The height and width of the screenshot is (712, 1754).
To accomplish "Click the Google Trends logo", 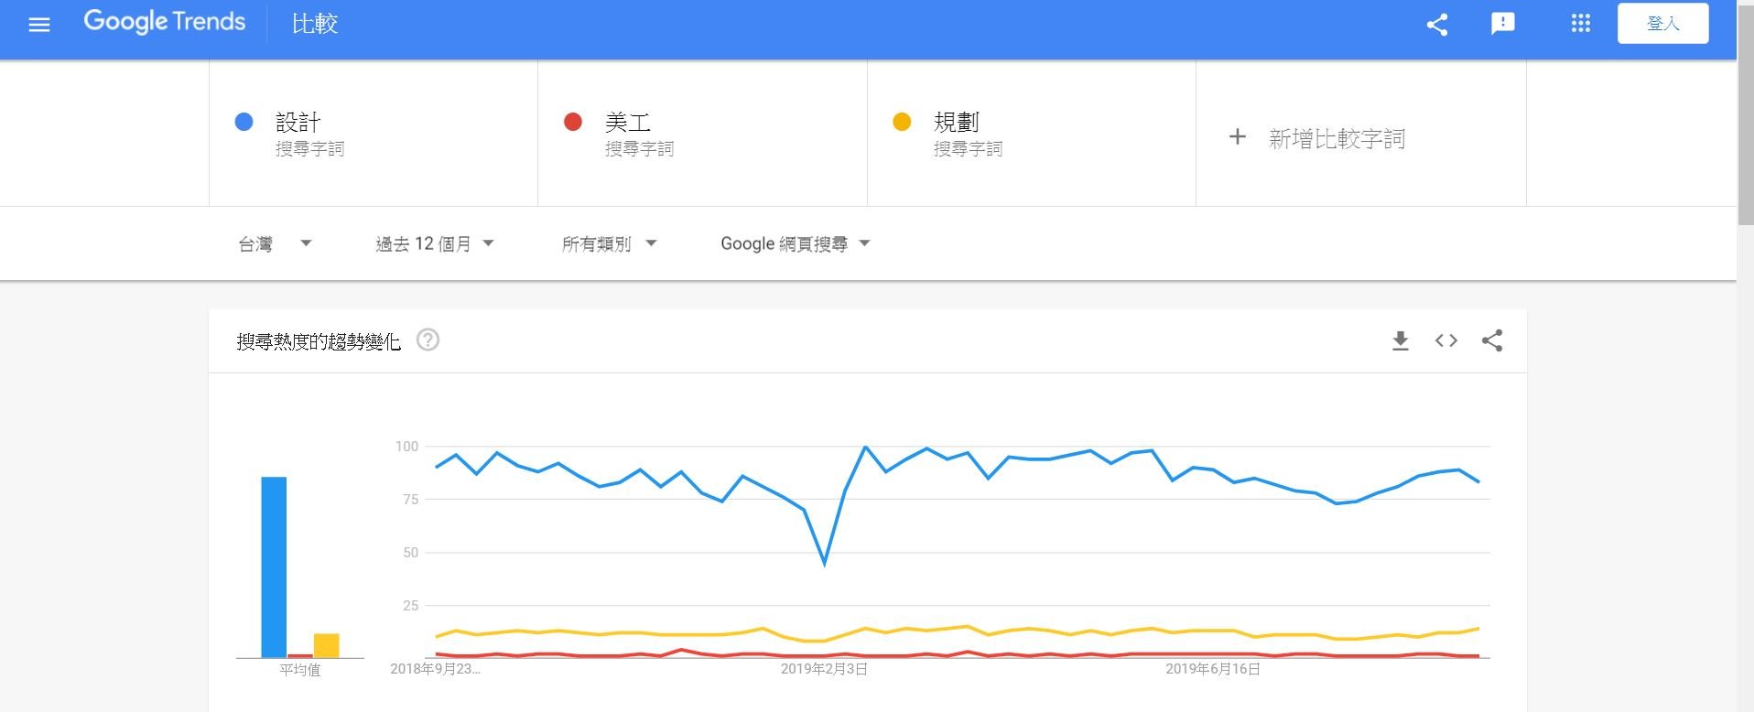I will [165, 22].
